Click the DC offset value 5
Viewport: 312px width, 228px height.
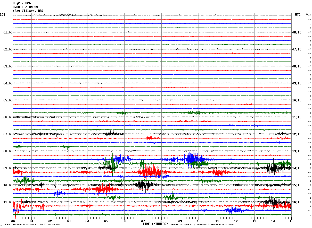pyautogui.click(x=310, y=206)
